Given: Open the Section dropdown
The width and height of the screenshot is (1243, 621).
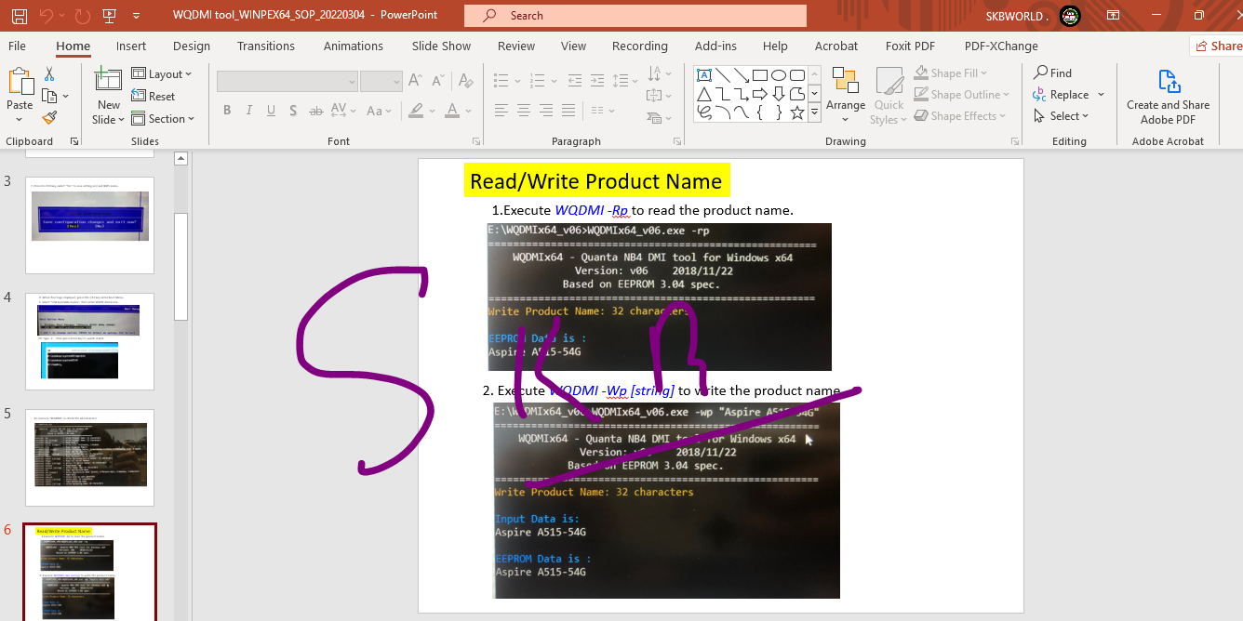Looking at the screenshot, I should [163, 119].
